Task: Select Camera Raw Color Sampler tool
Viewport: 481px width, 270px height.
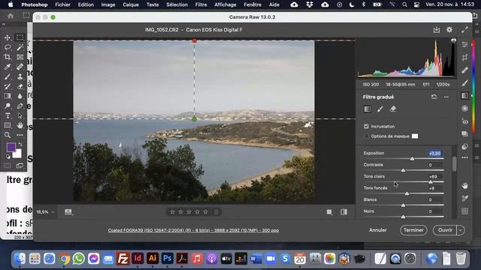Action: point(464,198)
